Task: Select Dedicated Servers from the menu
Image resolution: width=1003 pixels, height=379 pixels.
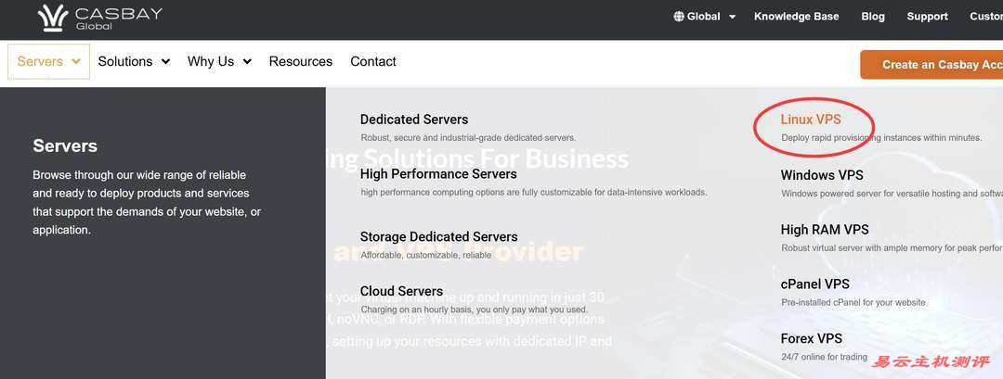Action: 414,120
